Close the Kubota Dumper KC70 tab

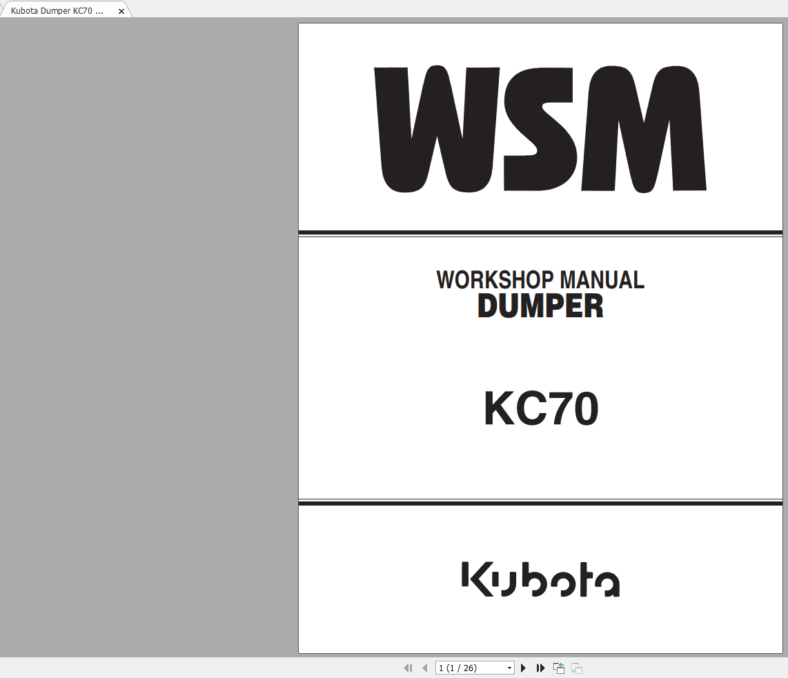click(x=121, y=11)
